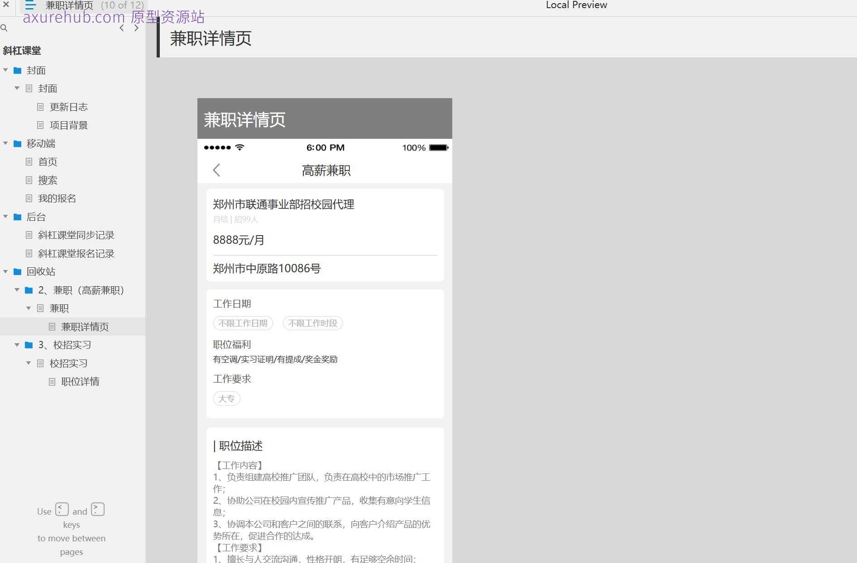Viewport: 857px width, 563px height.
Task: Toggle the 不限工作时段 chip
Action: [x=312, y=323]
